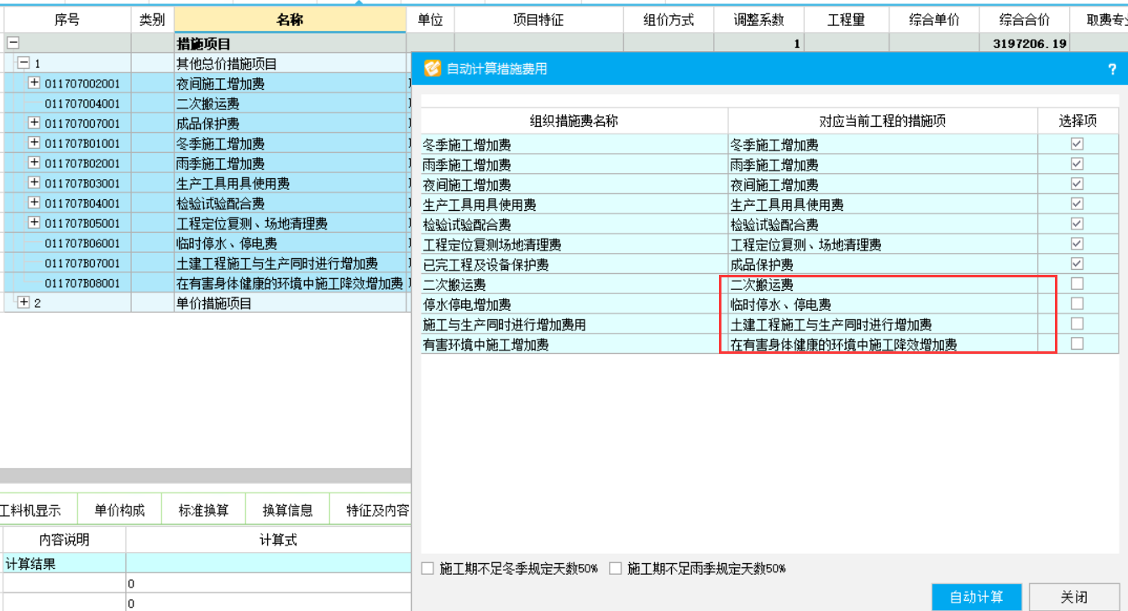This screenshot has height=611, width=1128.
Task: Click the 内容说明 column header
Action: [64, 540]
